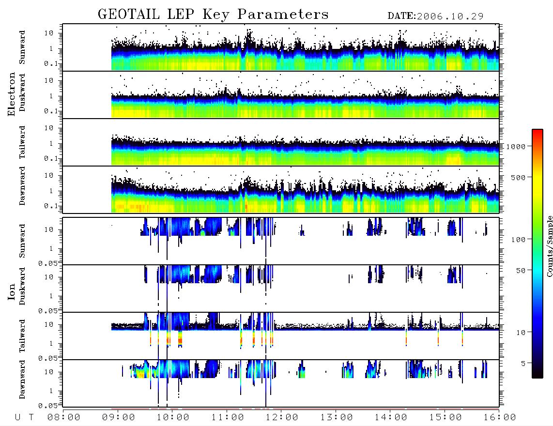The image size is (553, 426).
Task: Click the "5" color bar tick label
Action: point(523,364)
